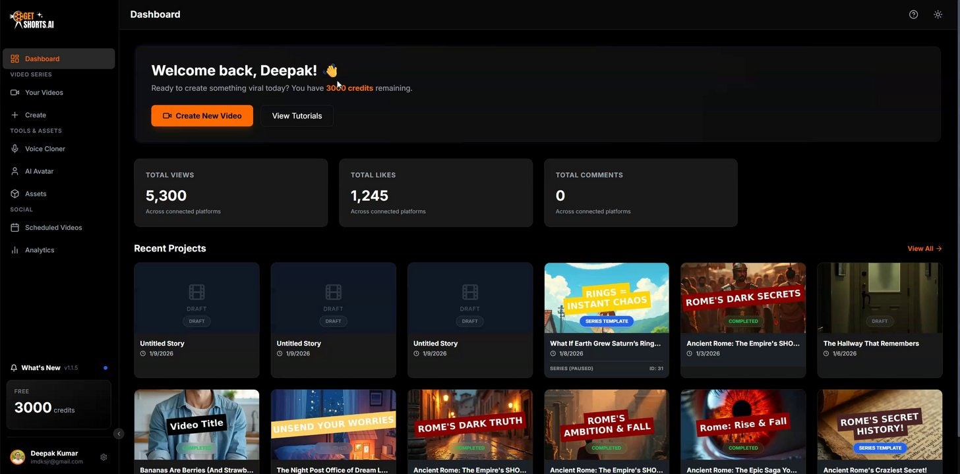This screenshot has width=960, height=474.
Task: Click the Free 3000 credits card
Action: pos(59,404)
